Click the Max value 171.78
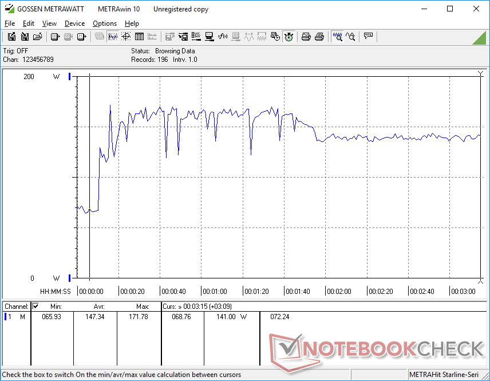 point(139,317)
